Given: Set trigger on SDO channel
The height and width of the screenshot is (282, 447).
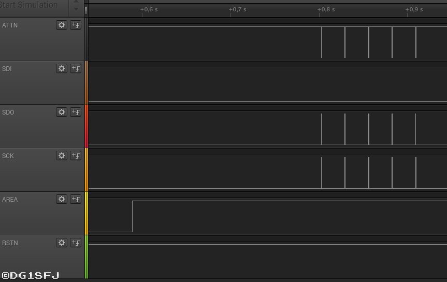Looking at the screenshot, I should [x=76, y=112].
